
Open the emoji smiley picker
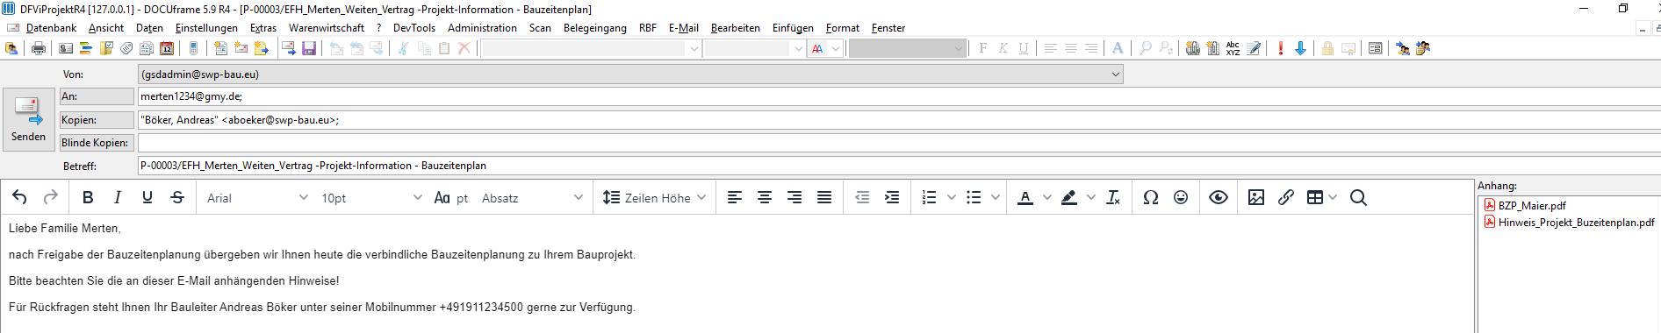[1181, 198]
